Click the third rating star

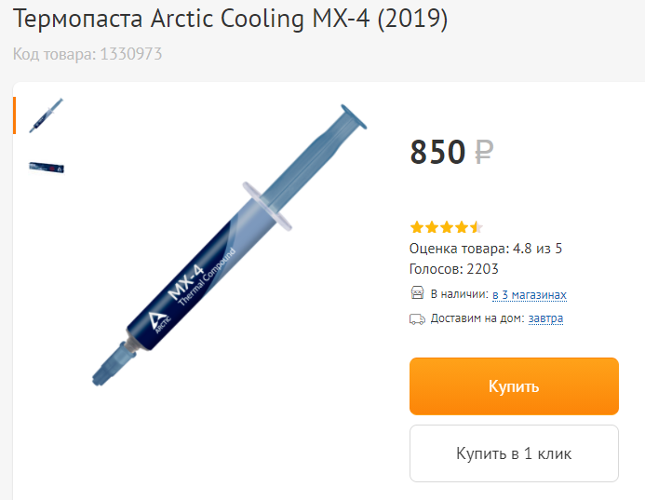447,227
